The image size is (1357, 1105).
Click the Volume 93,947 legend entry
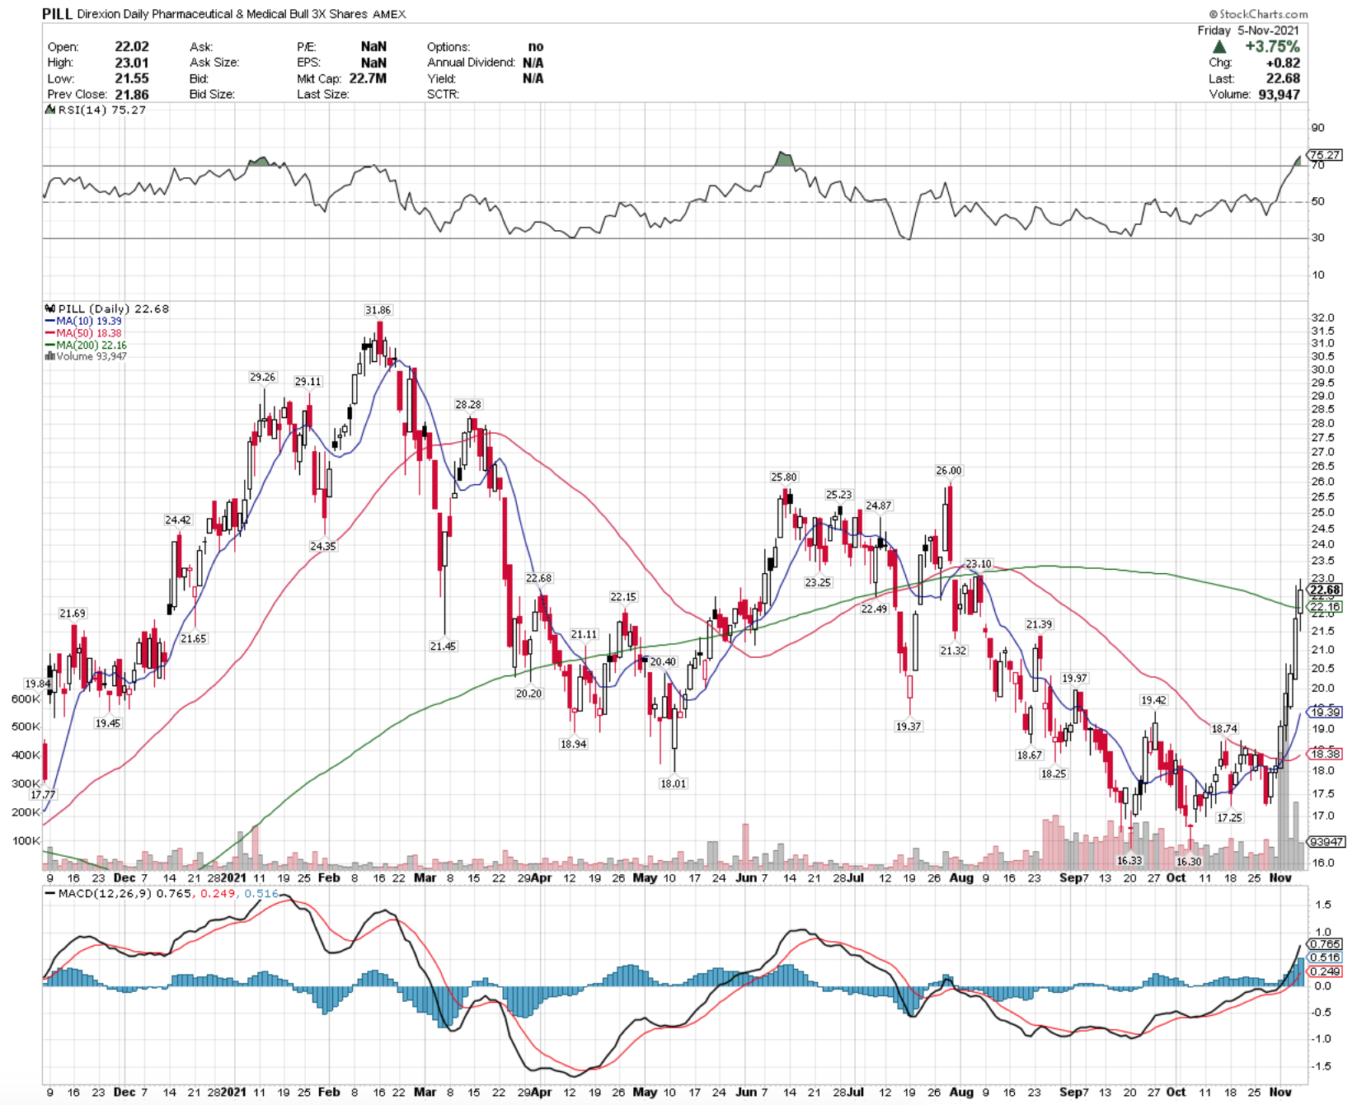coord(86,356)
